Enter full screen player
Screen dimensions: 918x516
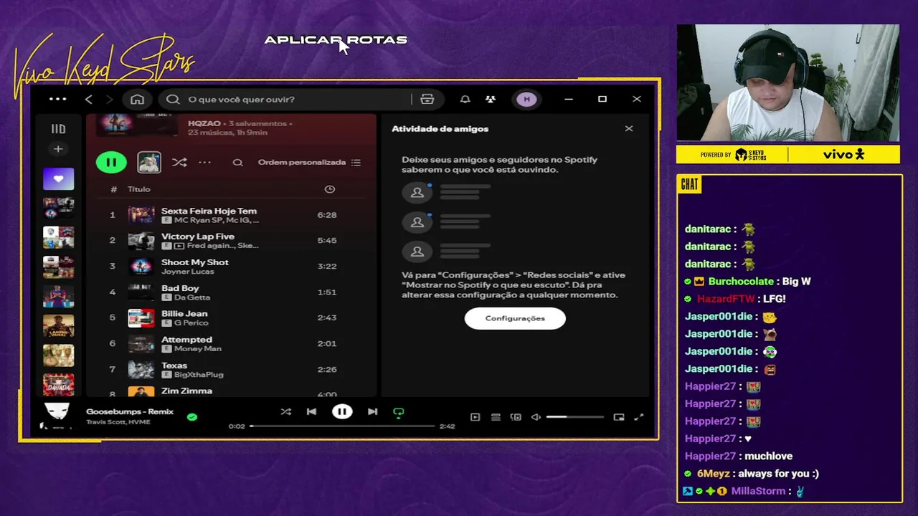point(639,417)
